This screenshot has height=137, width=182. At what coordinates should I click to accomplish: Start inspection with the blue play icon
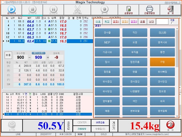[11, 9]
